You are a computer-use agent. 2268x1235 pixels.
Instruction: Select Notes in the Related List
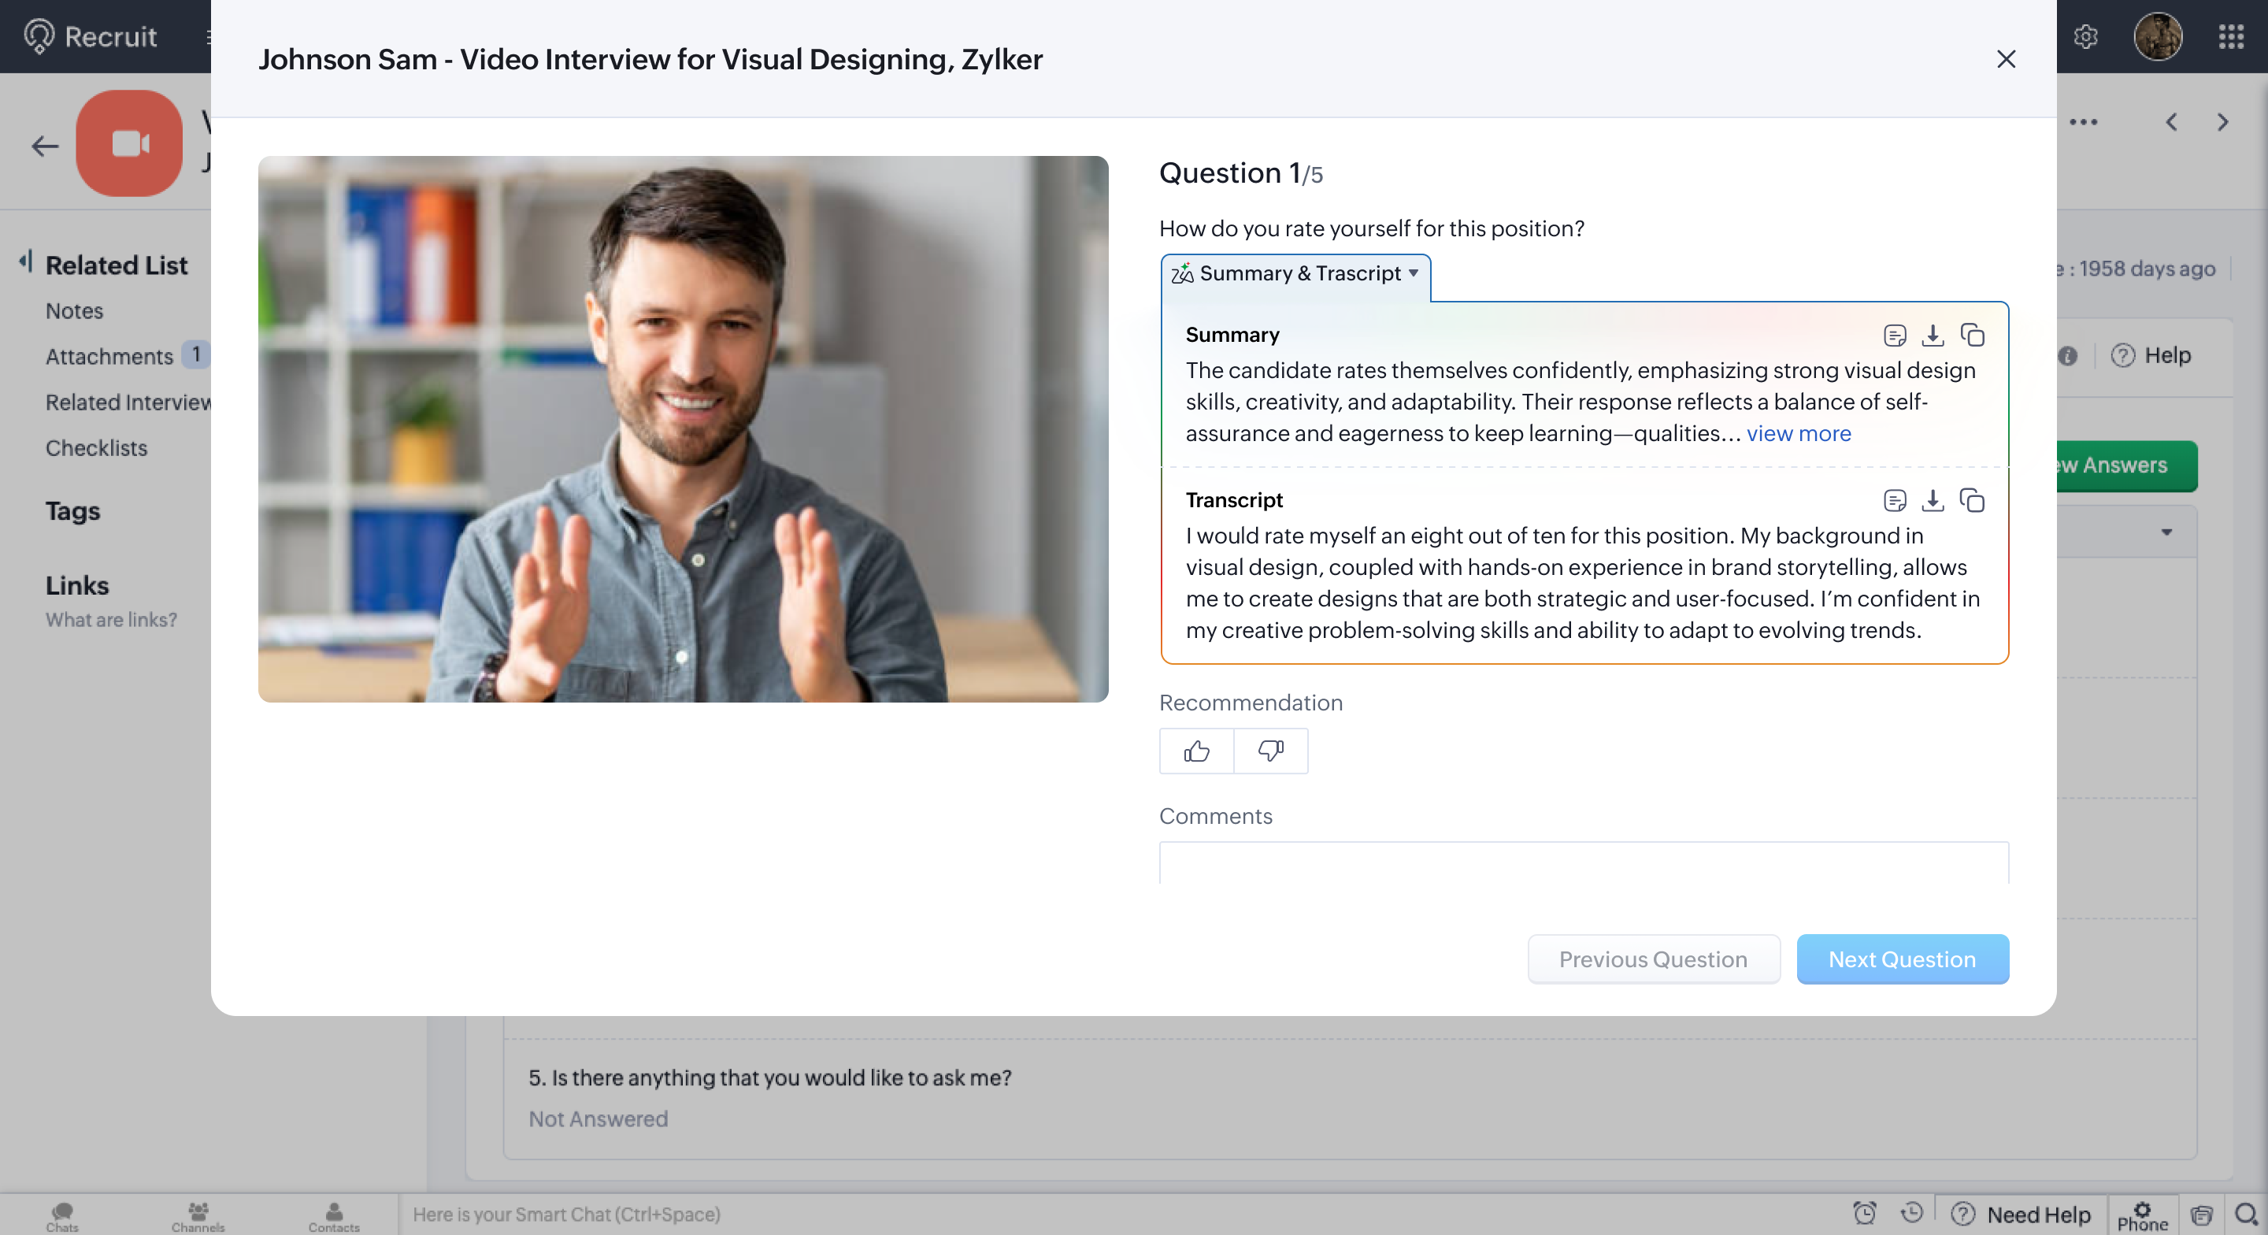pos(74,311)
